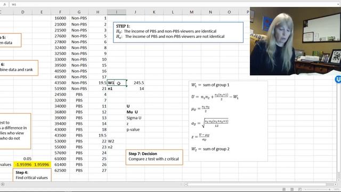This screenshot has height=192, width=341.
Task: Select critical value cell -1.95996
Action: point(23,165)
